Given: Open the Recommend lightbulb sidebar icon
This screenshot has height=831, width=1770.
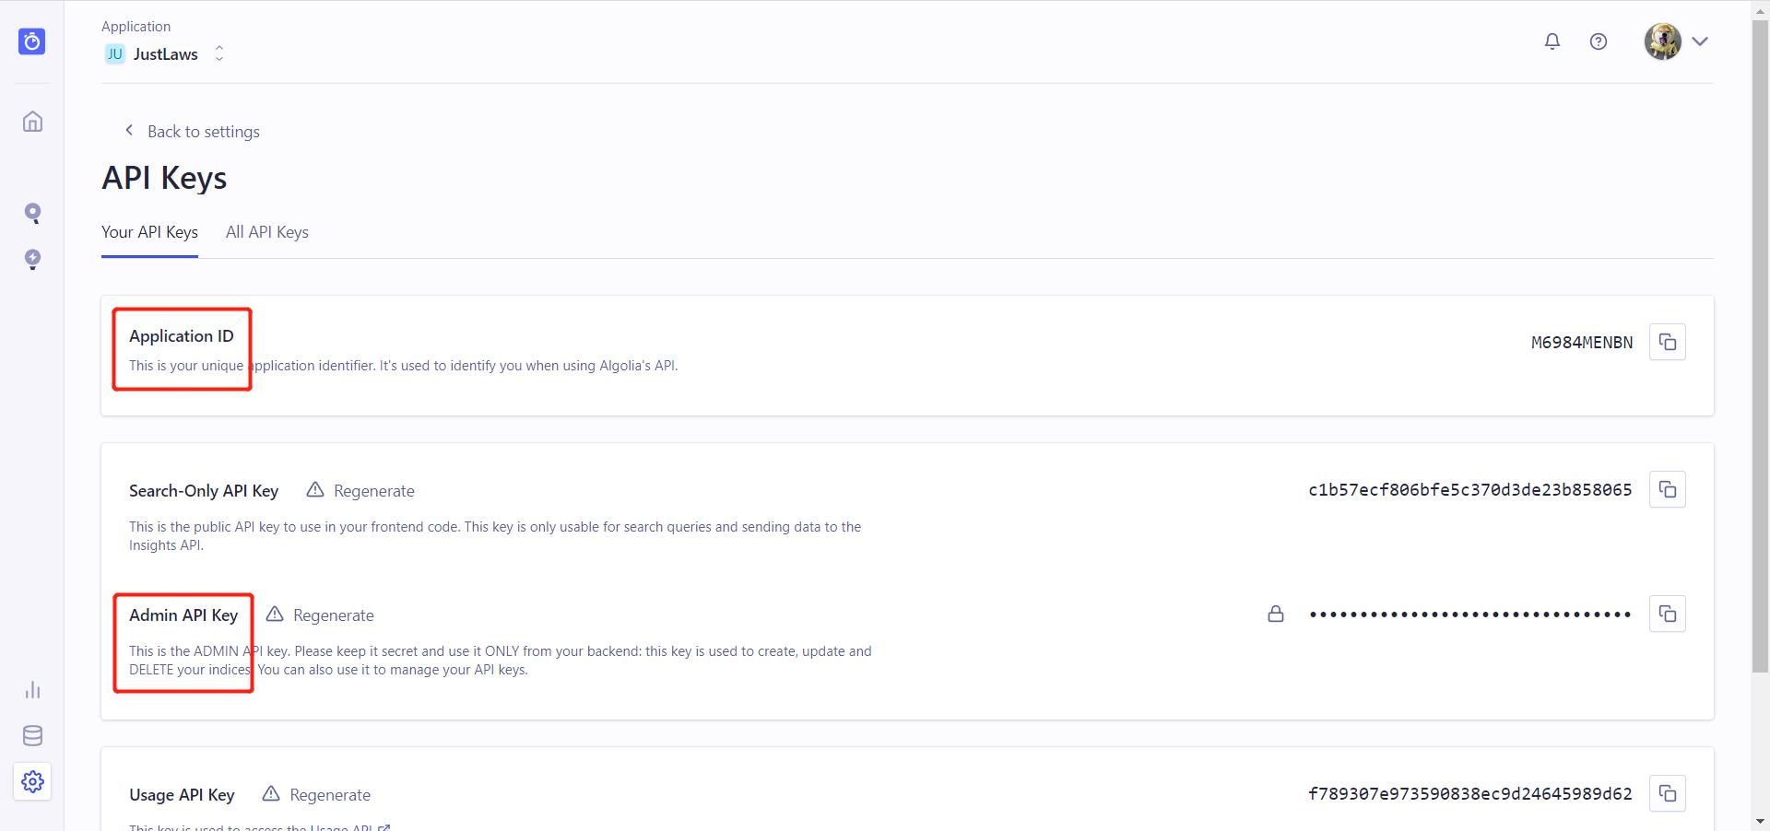Looking at the screenshot, I should click(32, 260).
